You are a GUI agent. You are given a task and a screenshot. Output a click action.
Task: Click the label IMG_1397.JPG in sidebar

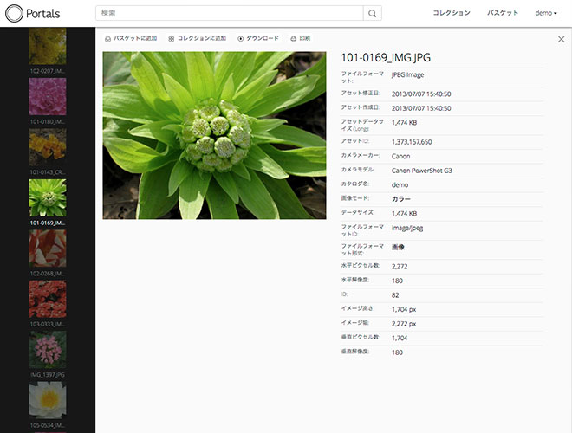[x=48, y=375]
